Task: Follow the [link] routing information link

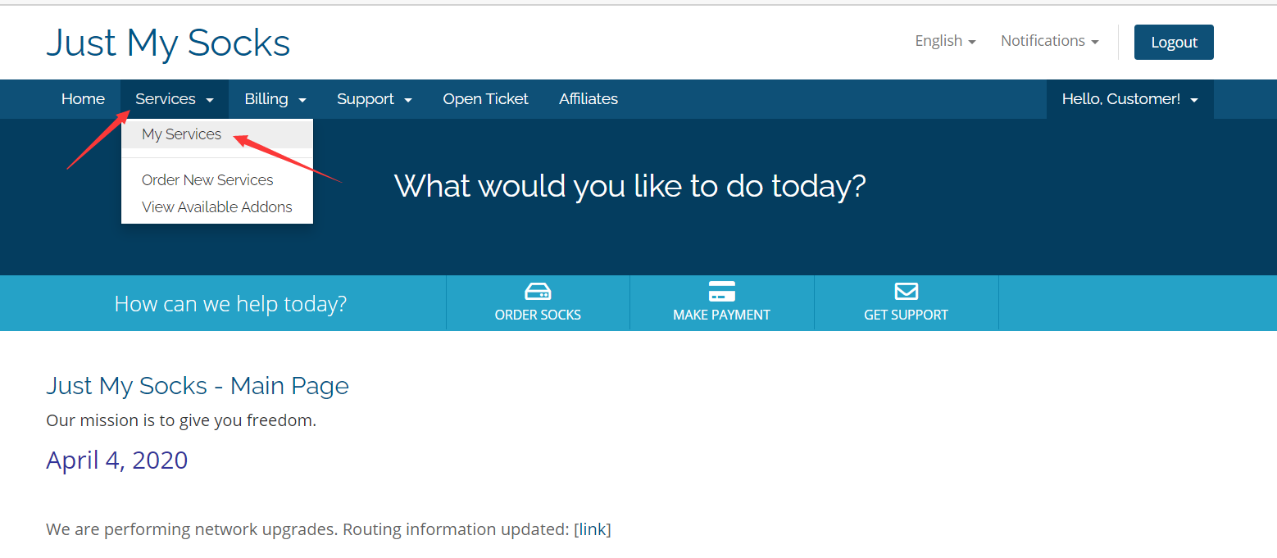Action: tap(592, 529)
